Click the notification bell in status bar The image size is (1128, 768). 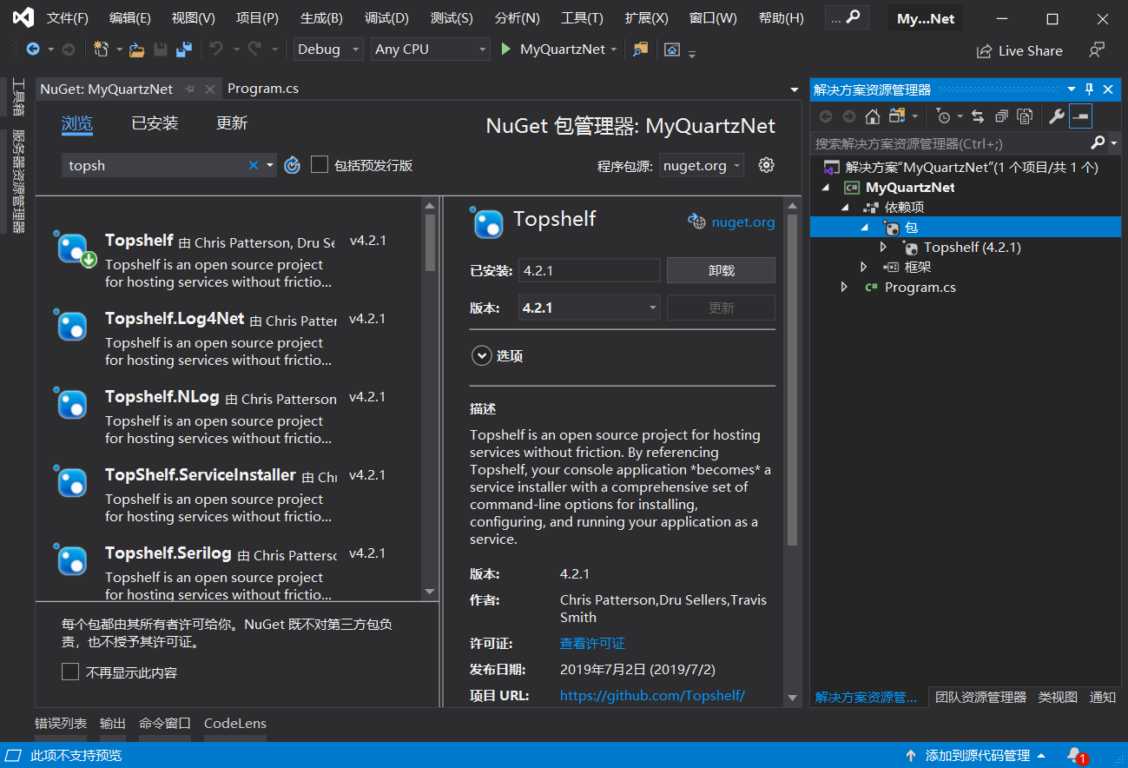(1075, 755)
